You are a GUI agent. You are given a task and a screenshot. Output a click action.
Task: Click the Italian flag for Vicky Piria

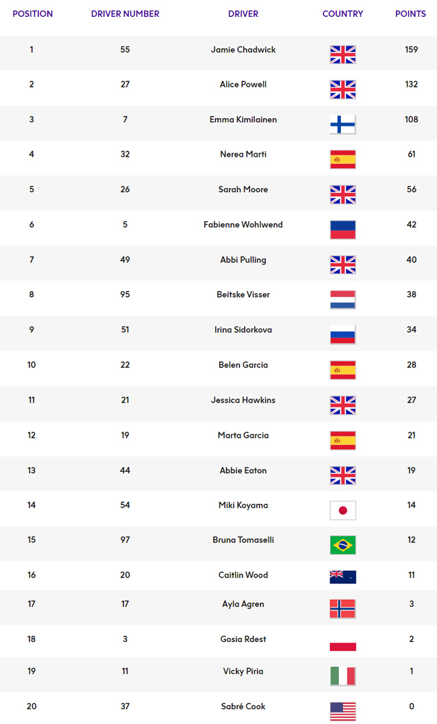pyautogui.click(x=343, y=676)
